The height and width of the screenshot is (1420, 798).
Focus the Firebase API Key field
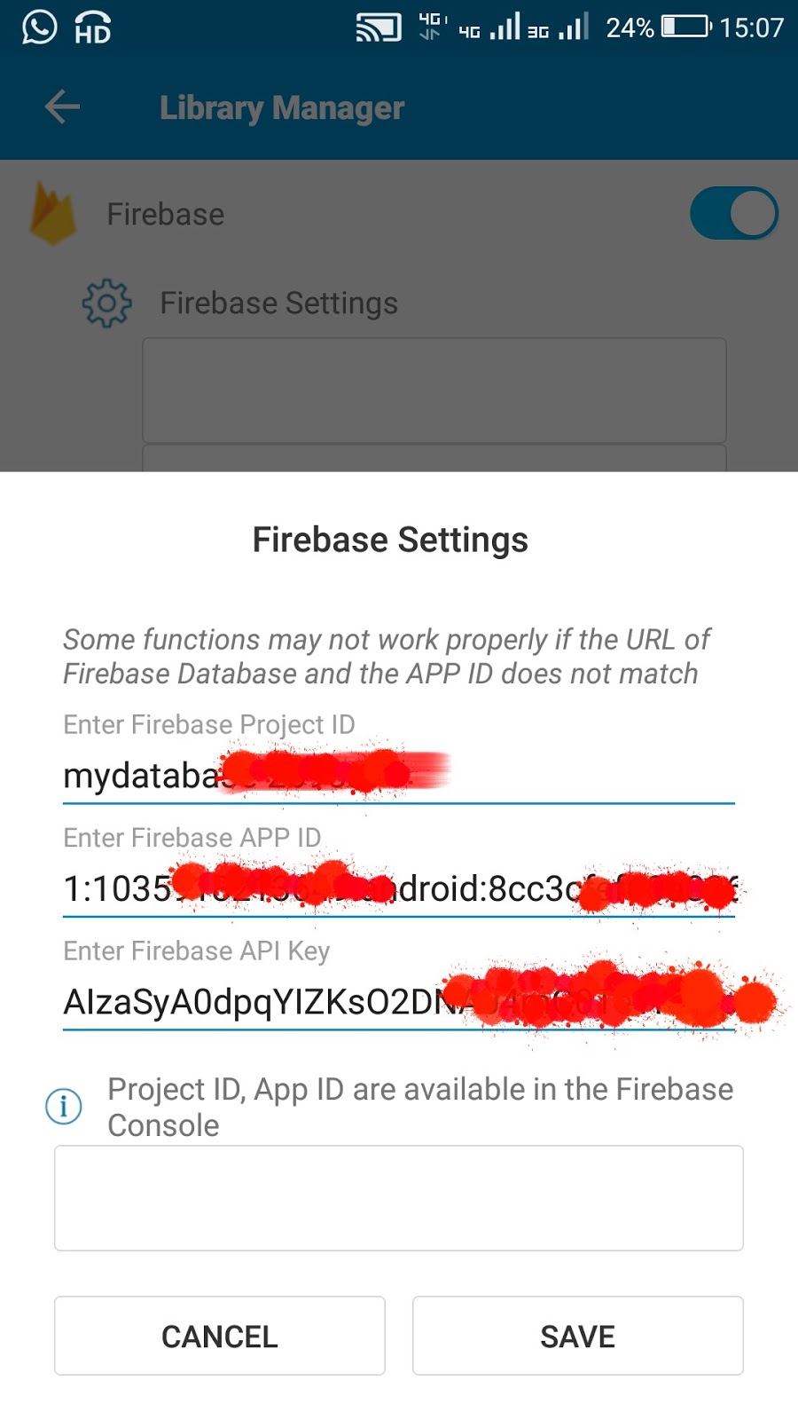(x=399, y=1003)
